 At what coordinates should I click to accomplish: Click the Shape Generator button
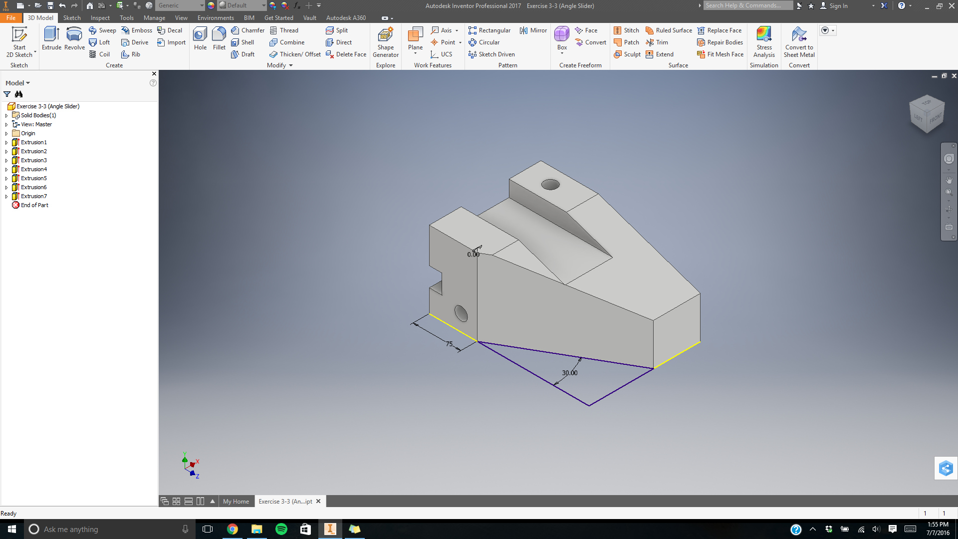click(385, 41)
